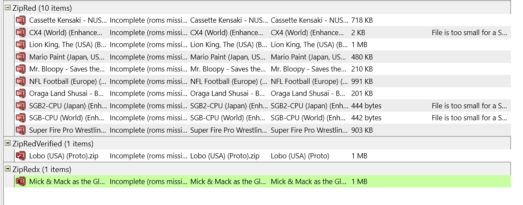
Task: Select the Super Fire Pro Wrestling entry
Action: click(262, 130)
